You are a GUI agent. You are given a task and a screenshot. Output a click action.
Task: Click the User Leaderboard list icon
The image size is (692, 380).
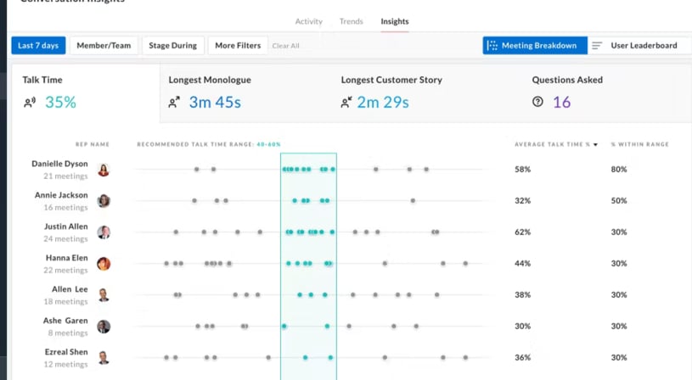pos(598,46)
